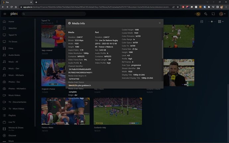
Task: Click the France v Wales title link
Action: tap(47, 127)
